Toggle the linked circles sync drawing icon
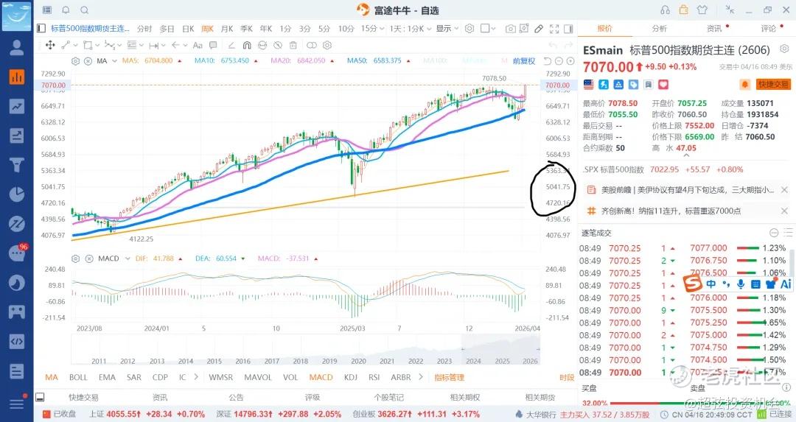This screenshot has height=422, width=796. (x=311, y=45)
